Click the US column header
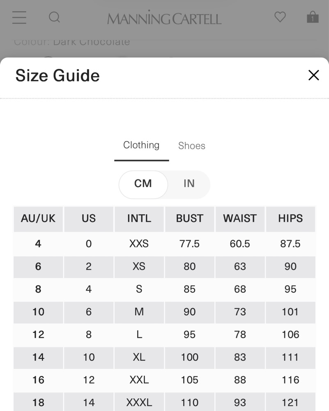329x411 pixels. coord(89,219)
